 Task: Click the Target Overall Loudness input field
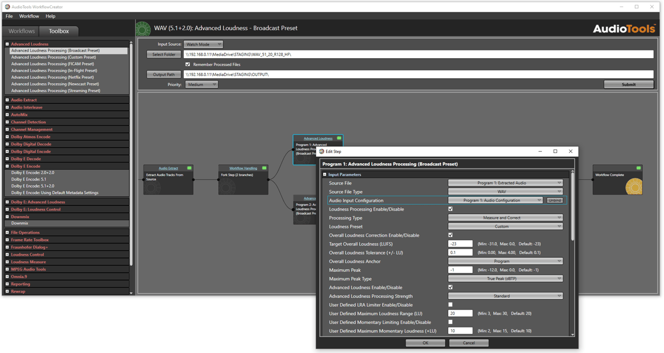tap(460, 244)
